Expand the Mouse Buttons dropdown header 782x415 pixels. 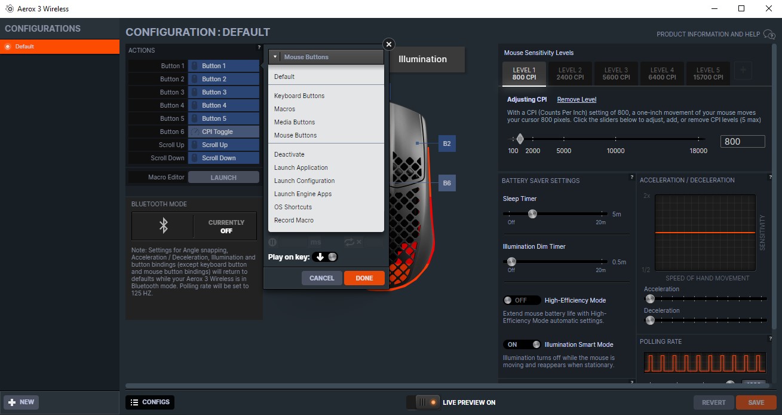(x=326, y=57)
